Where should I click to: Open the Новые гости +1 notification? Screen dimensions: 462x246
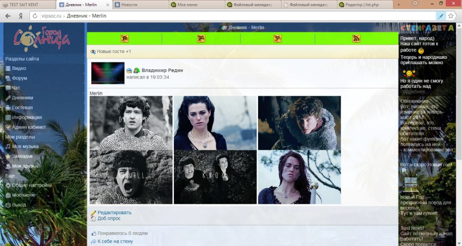[x=114, y=51]
